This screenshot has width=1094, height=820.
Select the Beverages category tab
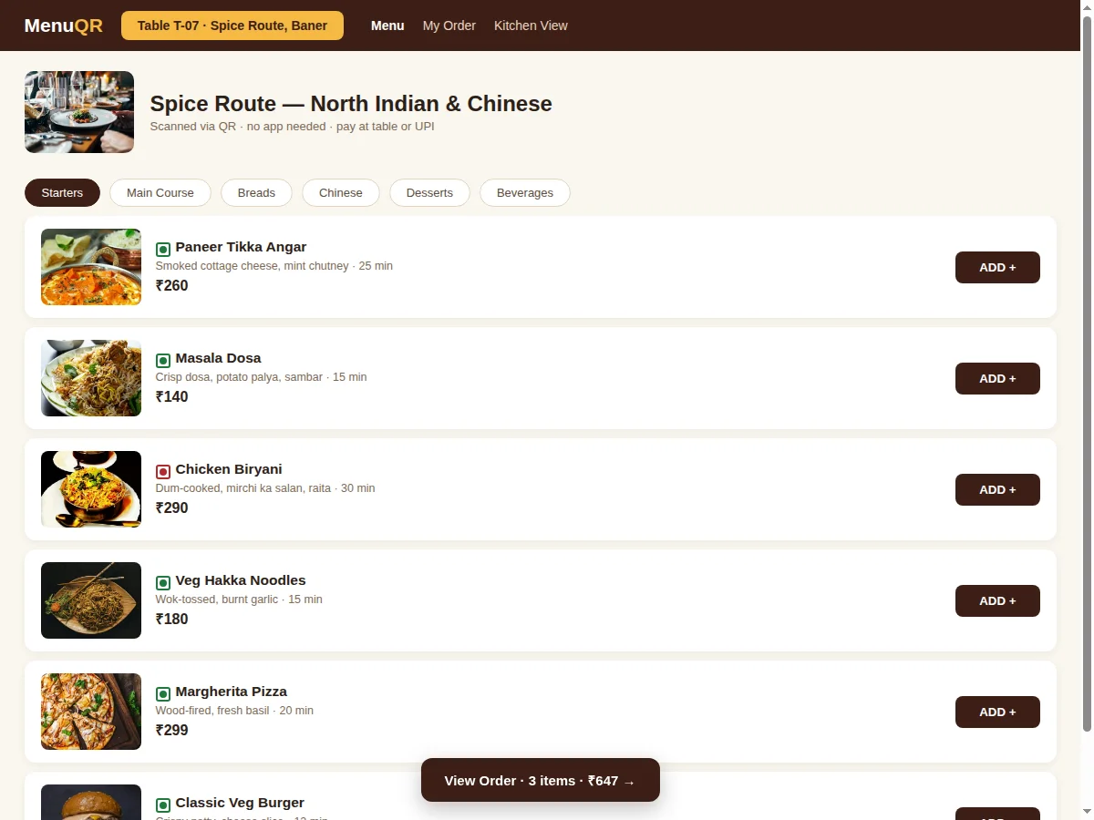pyautogui.click(x=525, y=193)
